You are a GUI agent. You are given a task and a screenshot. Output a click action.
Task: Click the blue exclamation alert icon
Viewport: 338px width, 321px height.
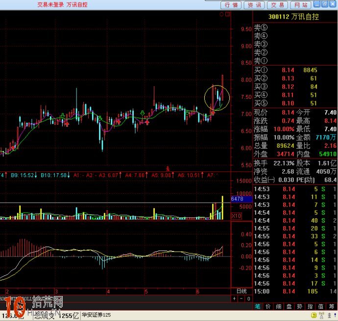point(335,316)
